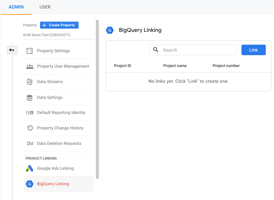Click the Property label text

tap(30, 25)
